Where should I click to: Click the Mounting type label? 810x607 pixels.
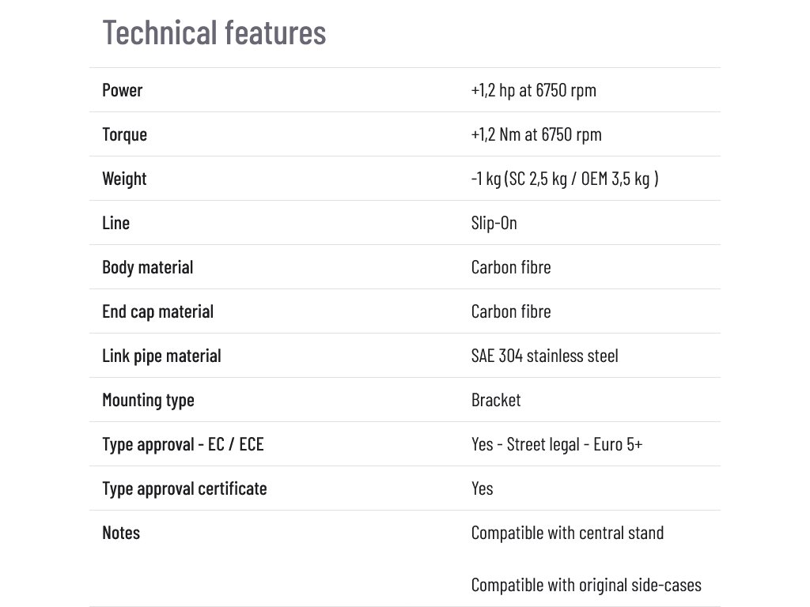148,400
